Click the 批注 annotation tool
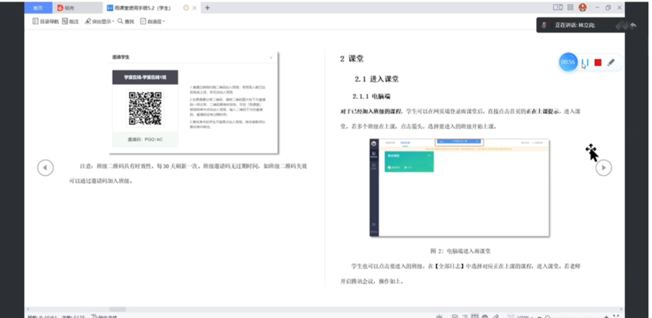The width and height of the screenshot is (652, 318). click(x=71, y=21)
